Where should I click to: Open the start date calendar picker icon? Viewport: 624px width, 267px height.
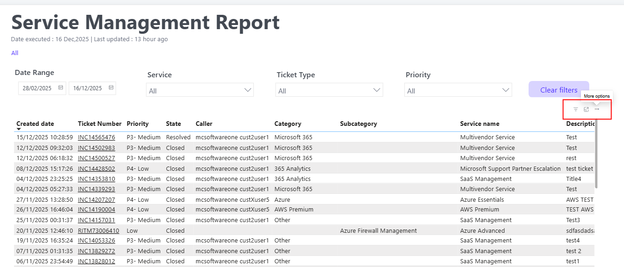point(61,88)
